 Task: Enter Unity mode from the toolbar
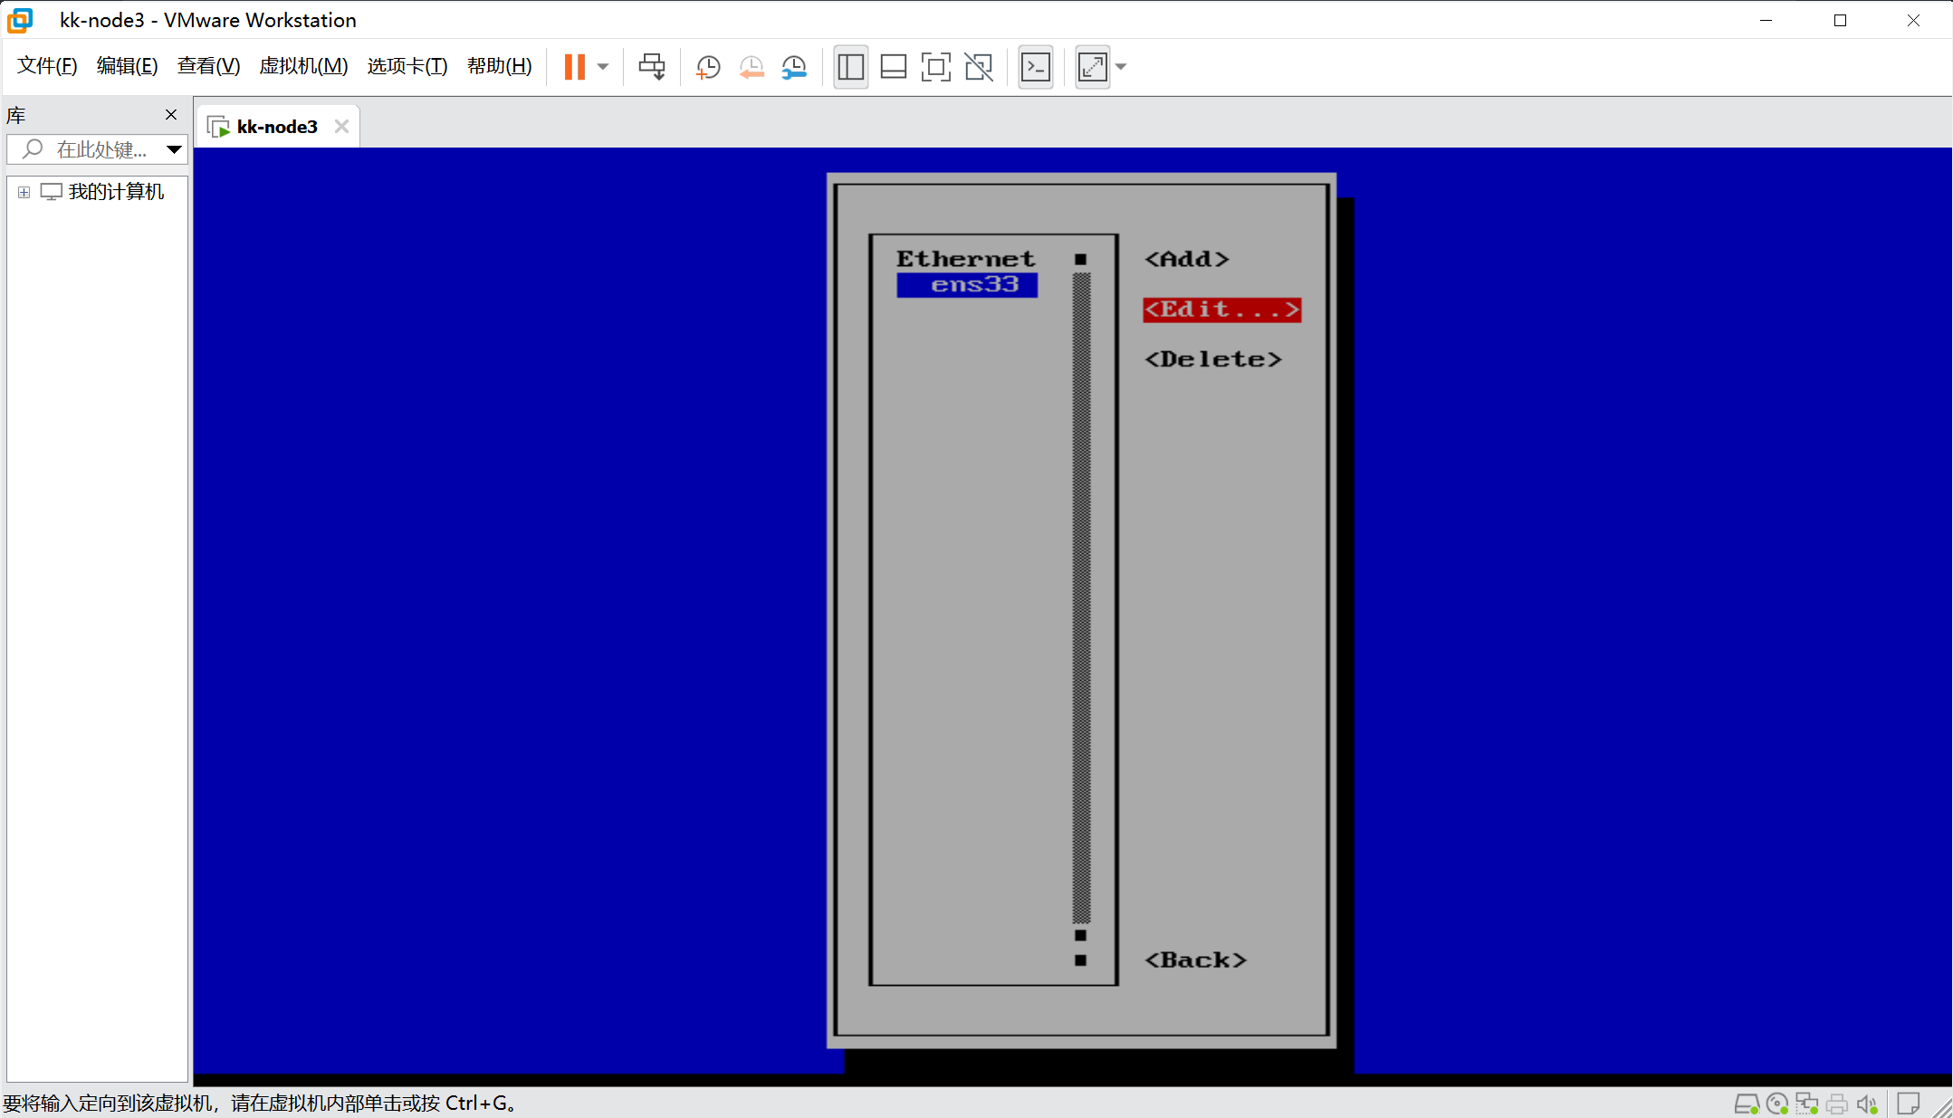[979, 67]
